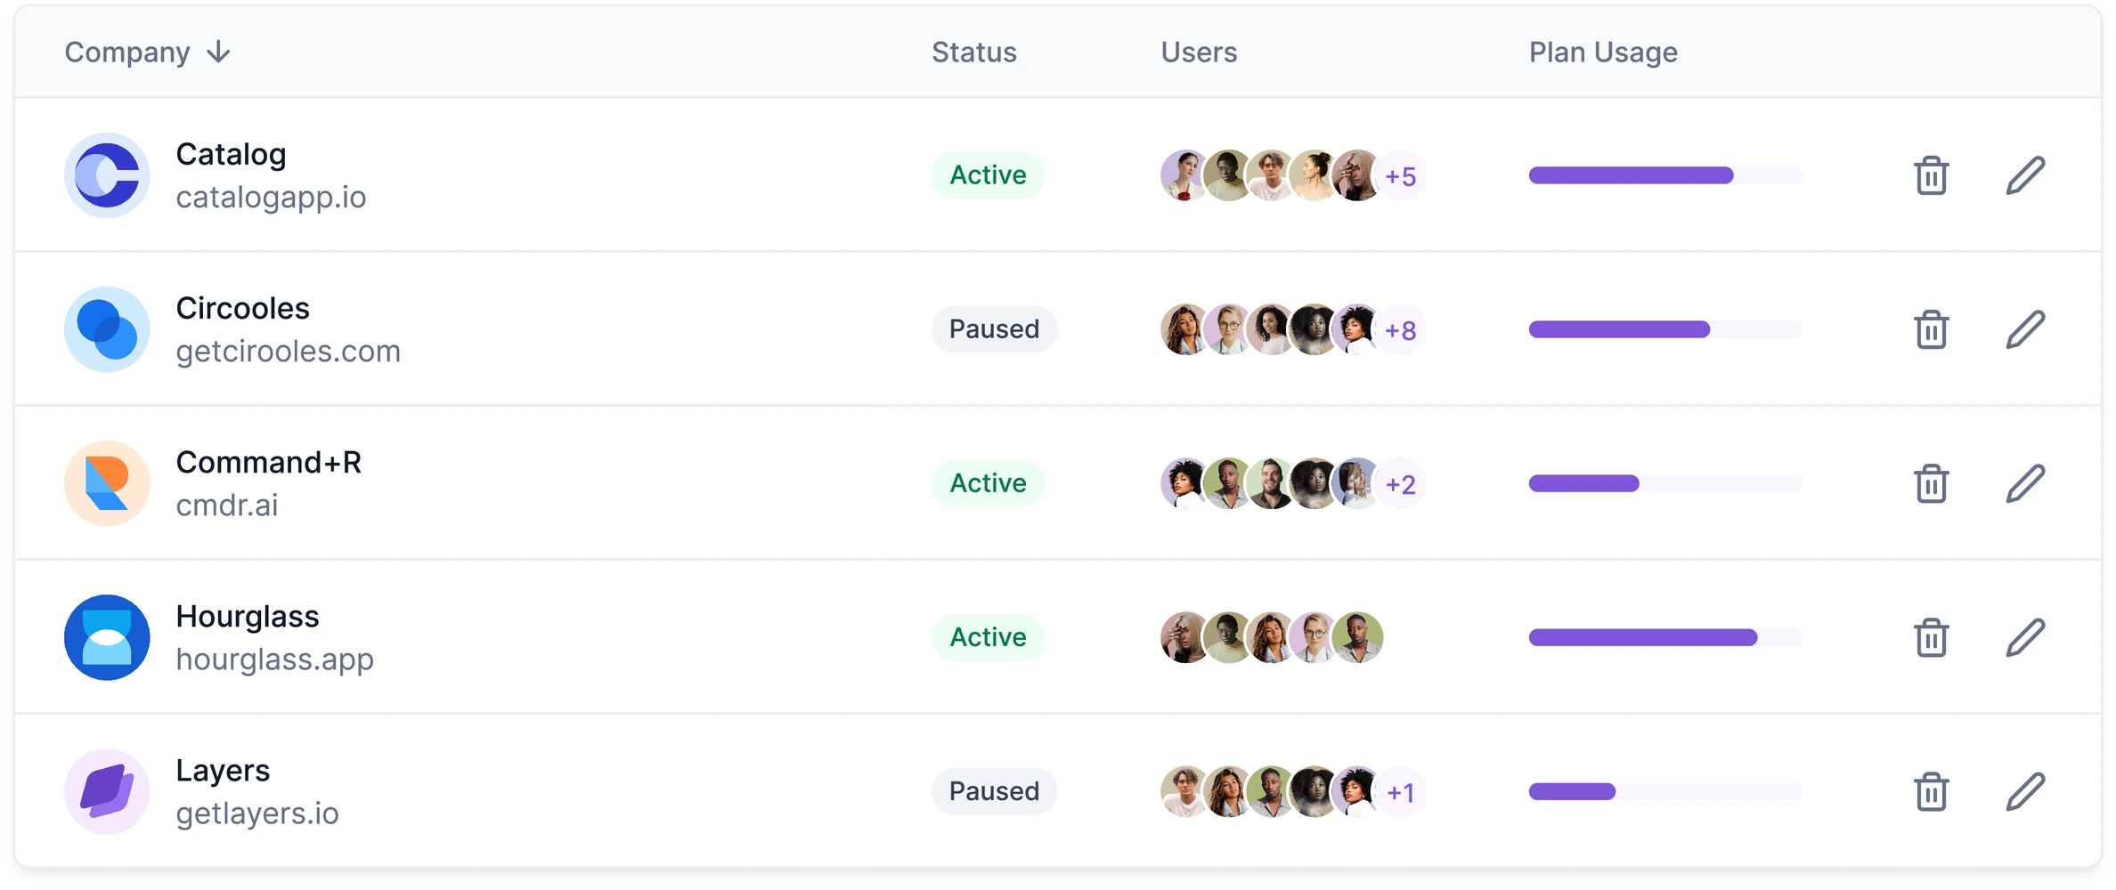
Task: Click the Hourglass company logo
Action: click(x=107, y=637)
